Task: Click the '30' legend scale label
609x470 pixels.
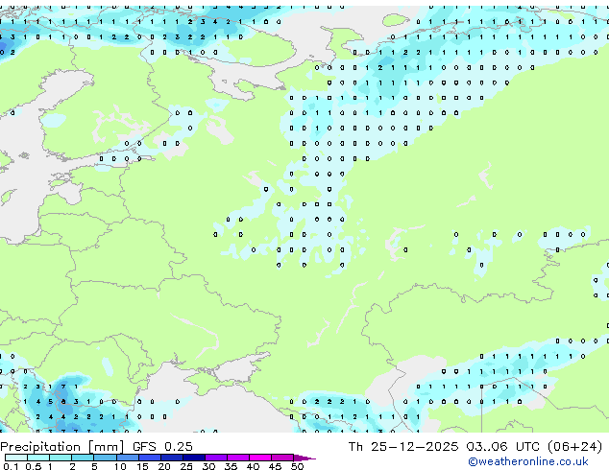Action: [x=208, y=466]
